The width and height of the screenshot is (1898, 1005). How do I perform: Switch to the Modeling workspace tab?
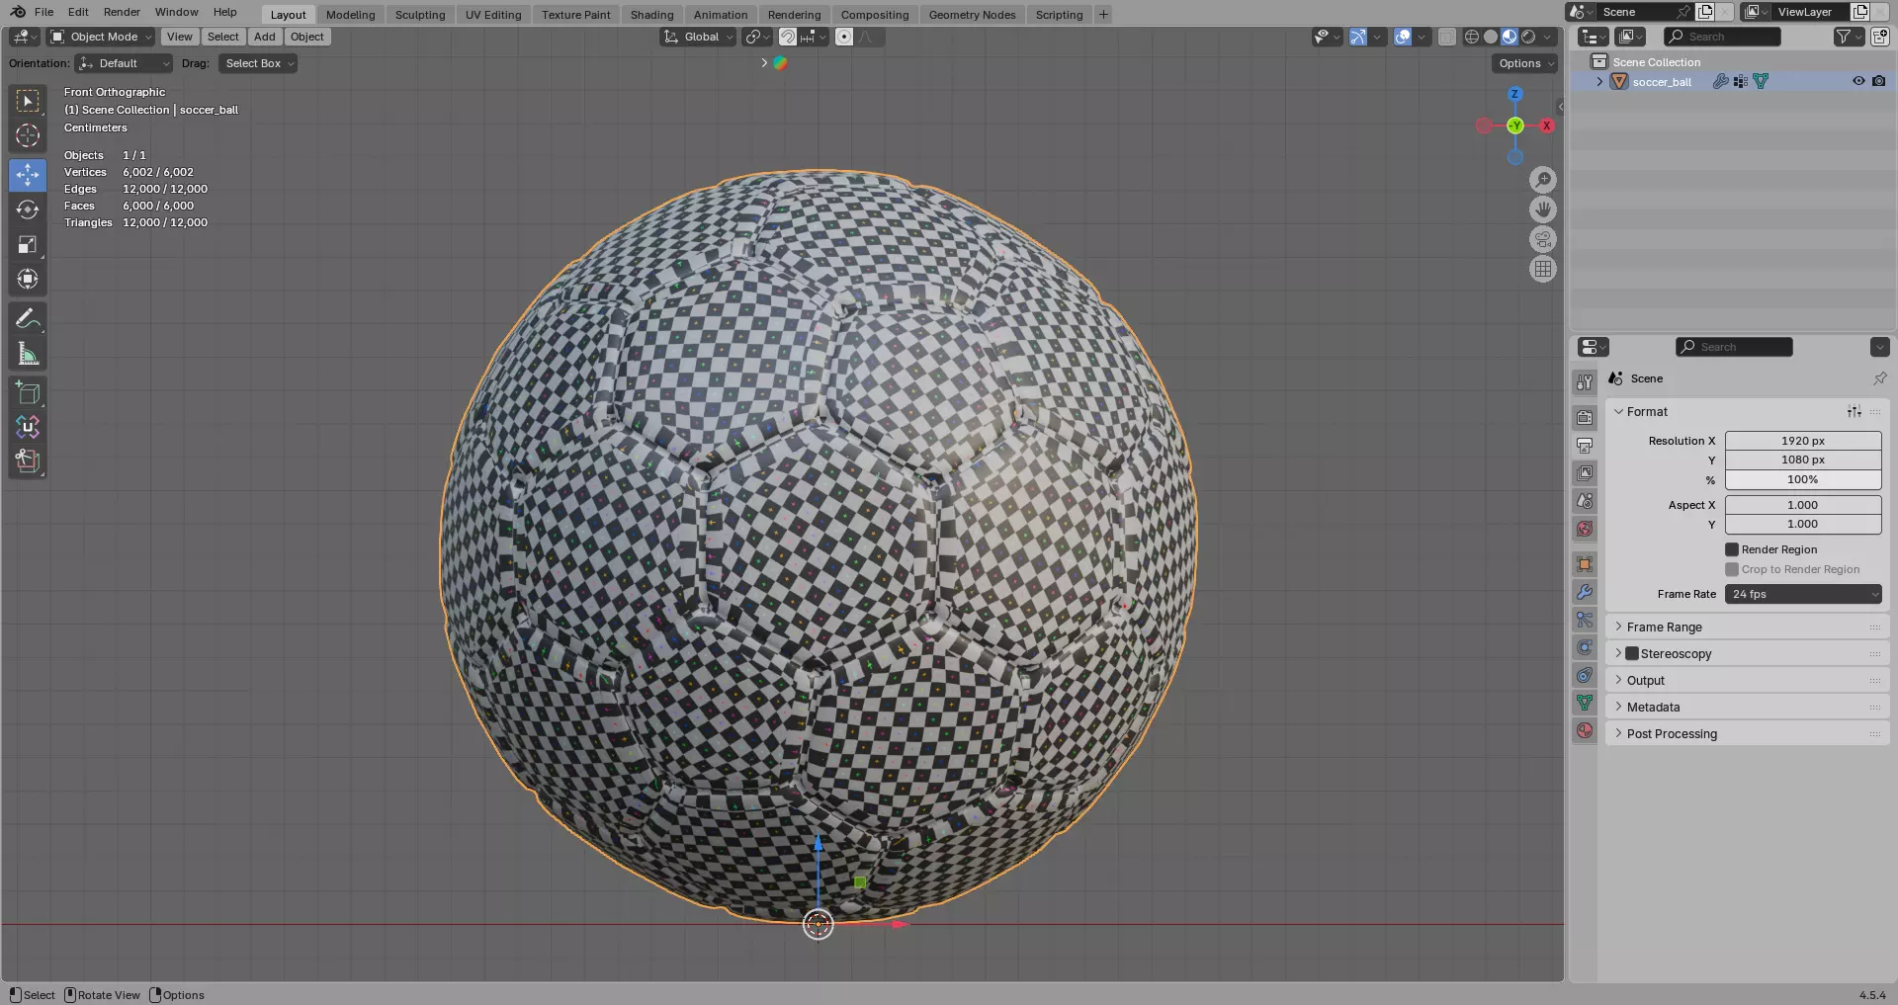(350, 15)
